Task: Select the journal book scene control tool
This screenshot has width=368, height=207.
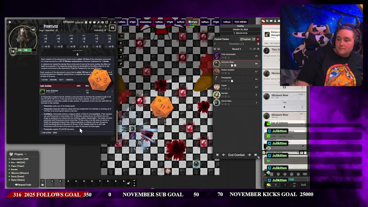Action: pos(121,50)
